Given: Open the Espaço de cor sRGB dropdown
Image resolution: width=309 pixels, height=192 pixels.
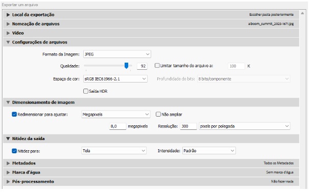Looking at the screenshot, I should (x=115, y=79).
